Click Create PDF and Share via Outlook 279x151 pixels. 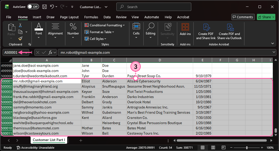(229, 32)
